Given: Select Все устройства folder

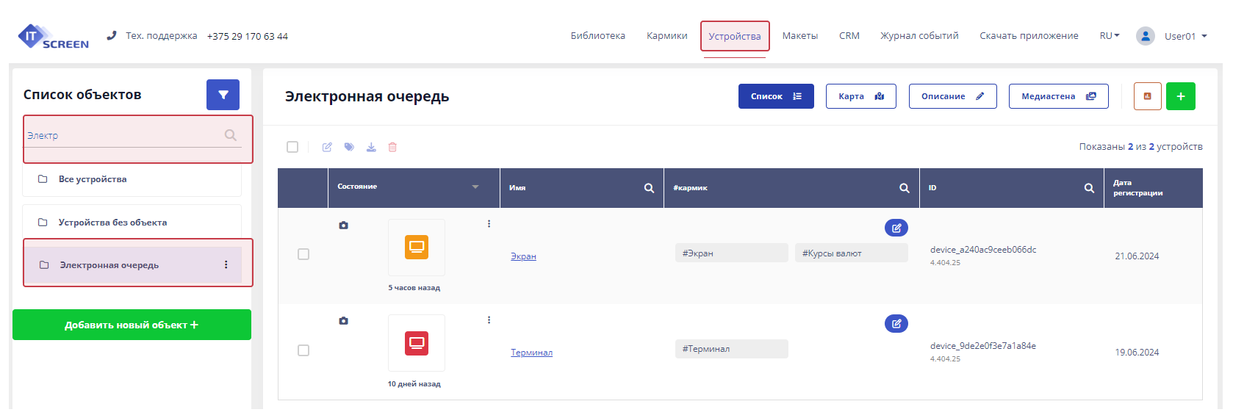Looking at the screenshot, I should point(132,179).
